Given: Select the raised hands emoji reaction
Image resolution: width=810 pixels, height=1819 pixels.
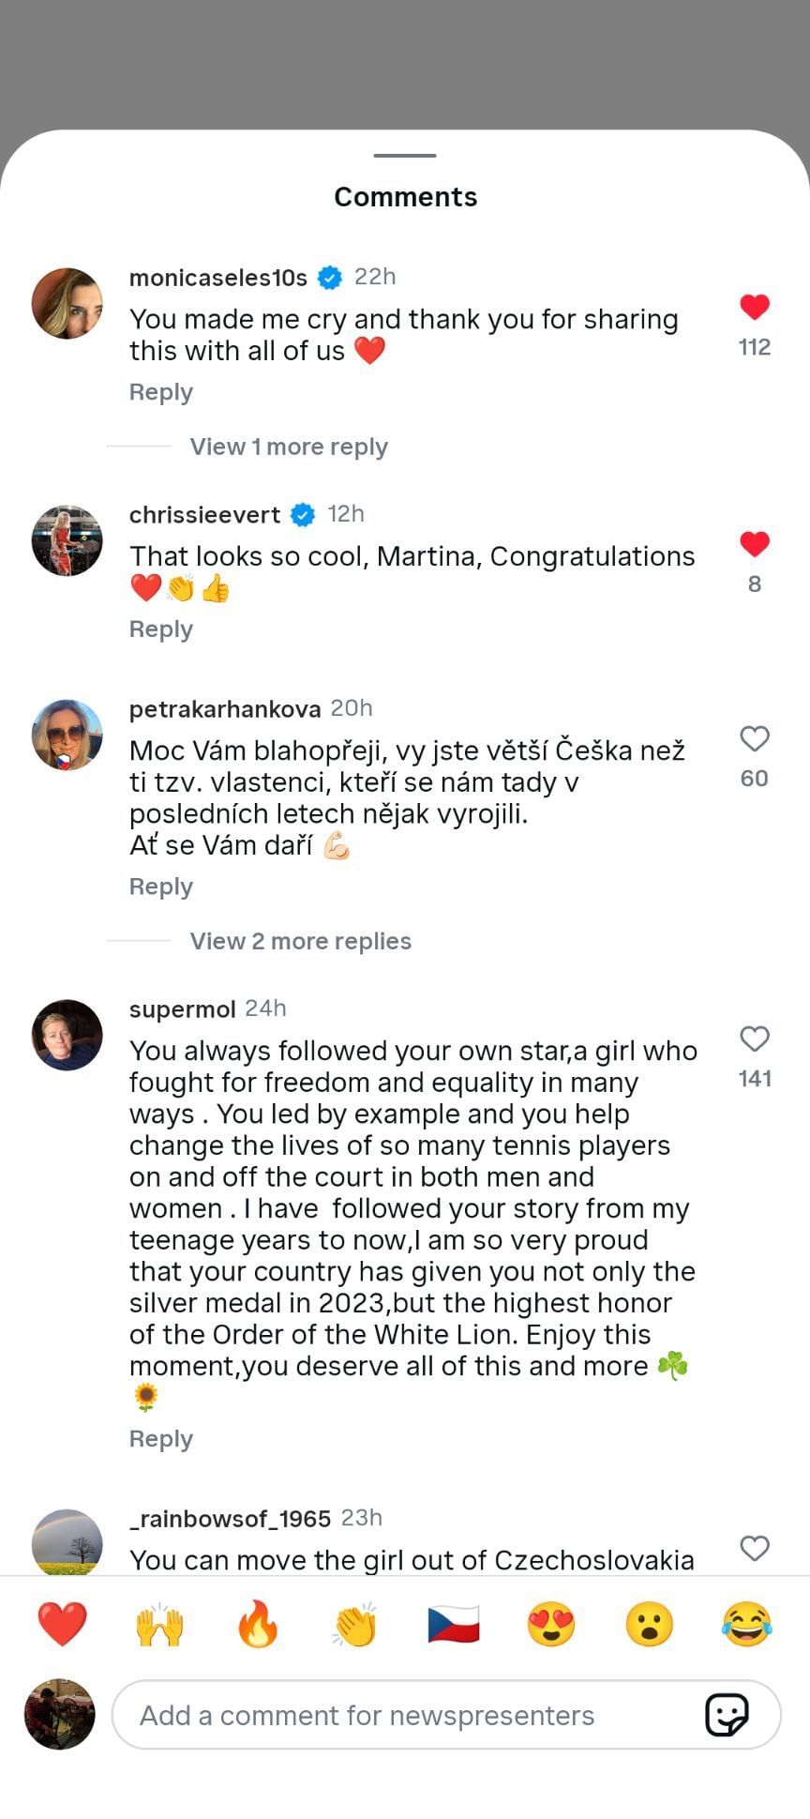Looking at the screenshot, I should [x=161, y=1624].
